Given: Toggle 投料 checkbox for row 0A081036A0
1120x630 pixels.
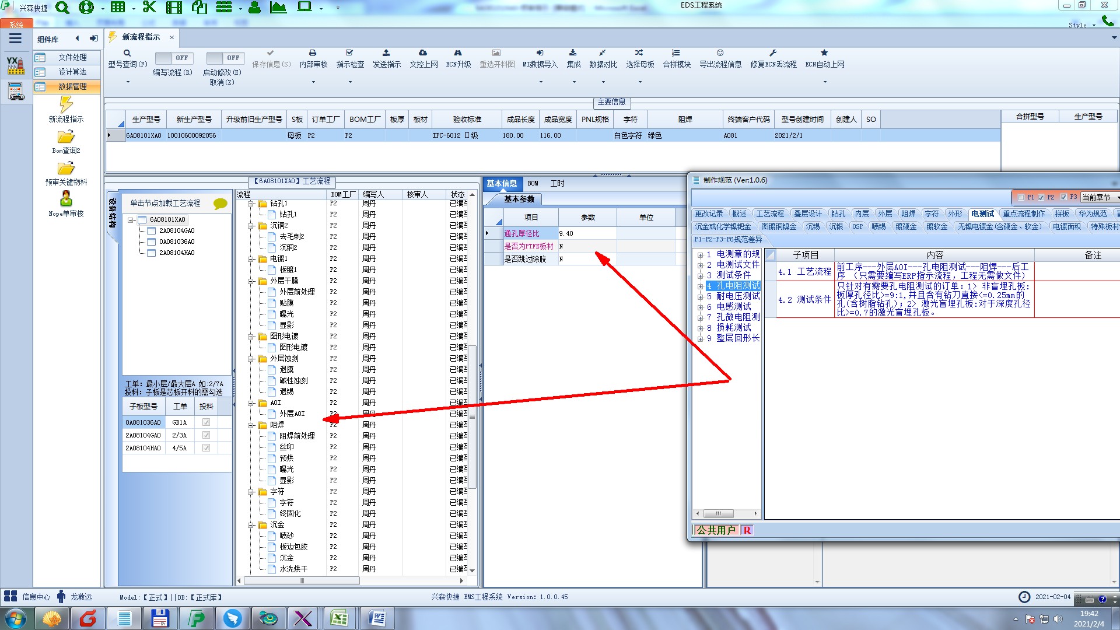Looking at the screenshot, I should click(206, 422).
